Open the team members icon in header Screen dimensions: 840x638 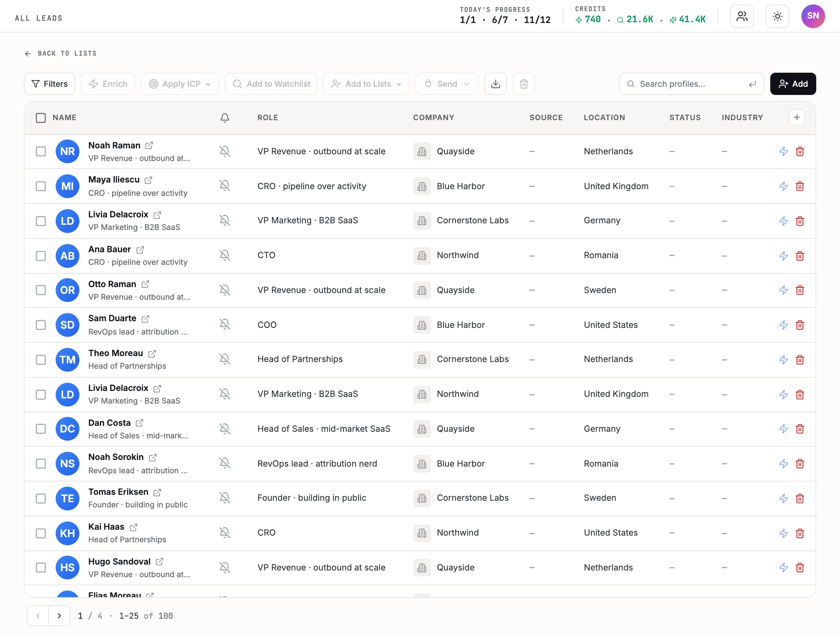(742, 16)
